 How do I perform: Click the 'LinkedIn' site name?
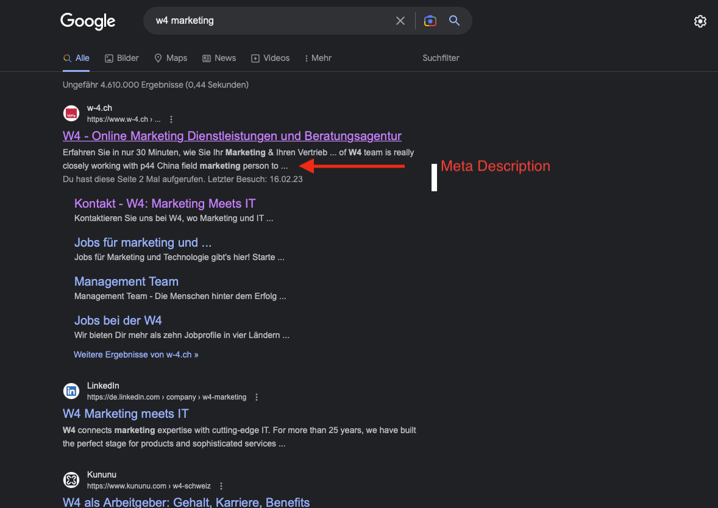[x=103, y=386]
